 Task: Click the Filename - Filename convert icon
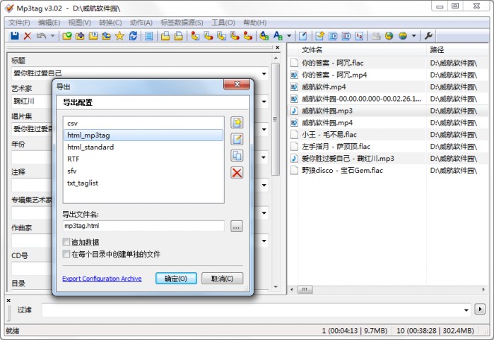click(x=221, y=36)
